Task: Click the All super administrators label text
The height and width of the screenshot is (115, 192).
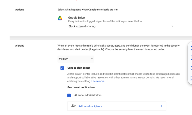Action: 88,95
